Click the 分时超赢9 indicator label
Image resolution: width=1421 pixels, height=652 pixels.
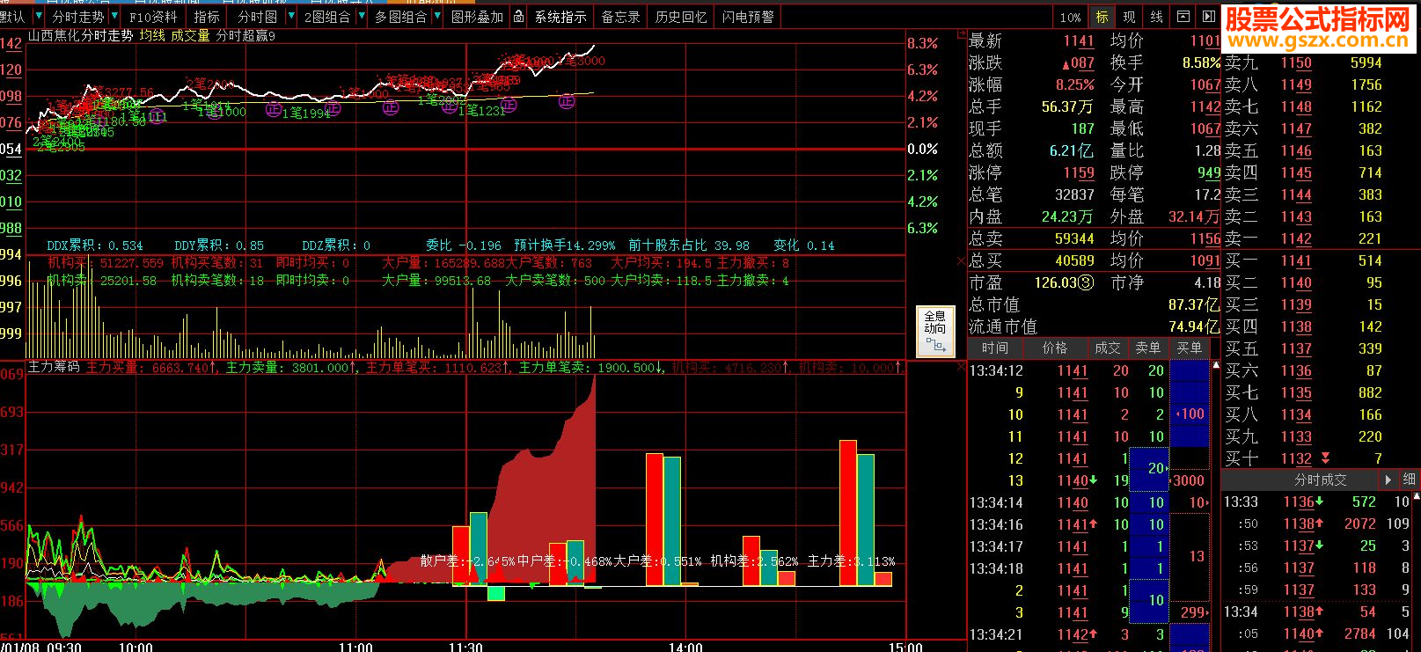click(245, 35)
